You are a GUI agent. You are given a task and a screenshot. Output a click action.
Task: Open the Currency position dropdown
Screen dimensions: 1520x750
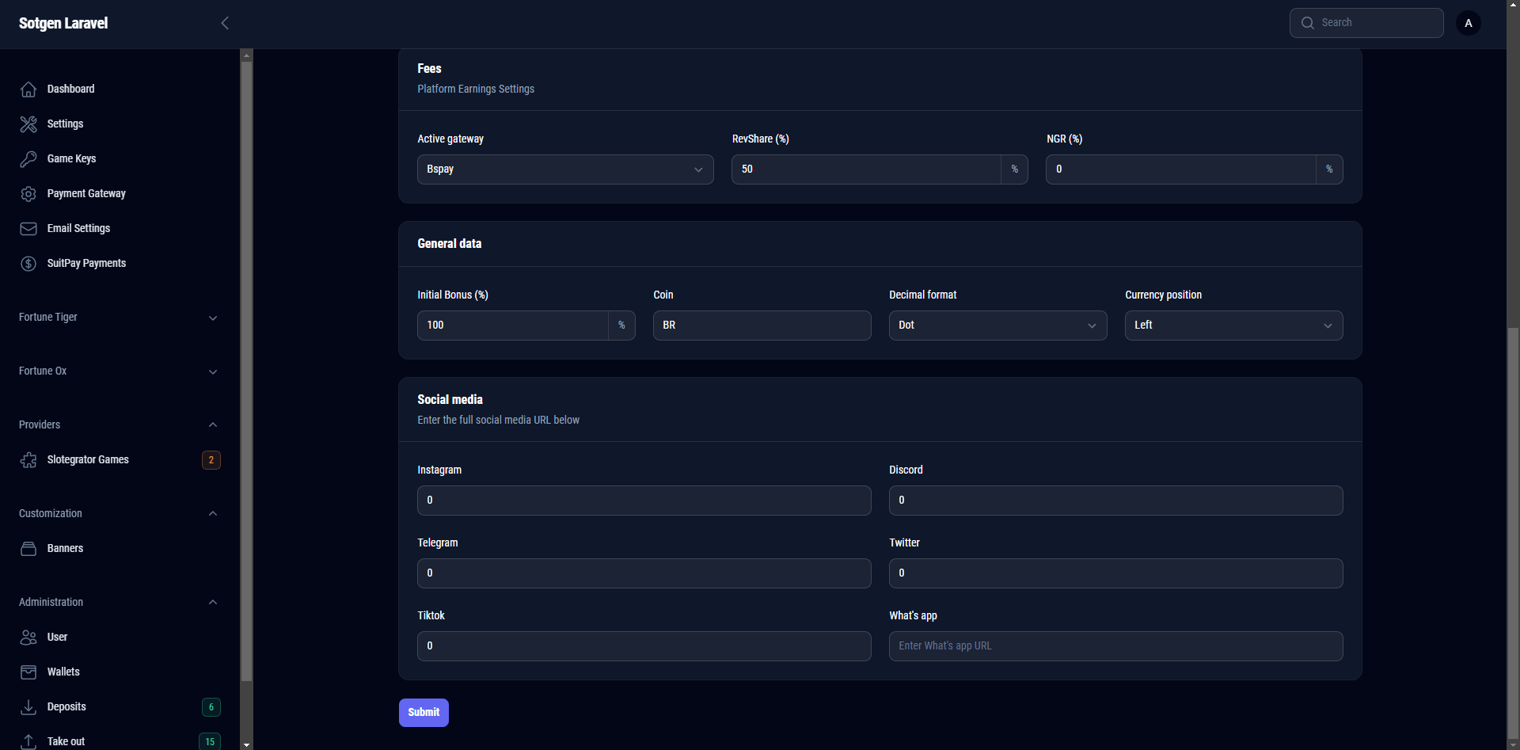[1233, 326]
